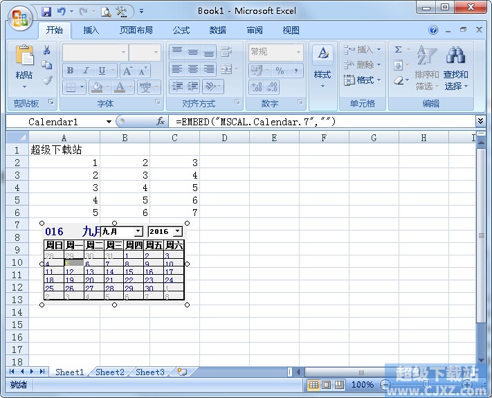
Task: Open print preview from quick access toolbar
Action: [x=106, y=12]
